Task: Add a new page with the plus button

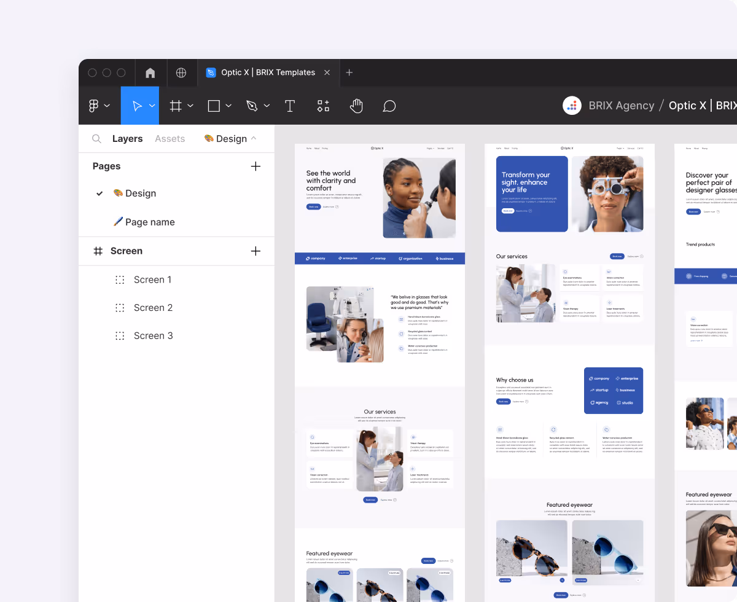Action: [x=255, y=166]
